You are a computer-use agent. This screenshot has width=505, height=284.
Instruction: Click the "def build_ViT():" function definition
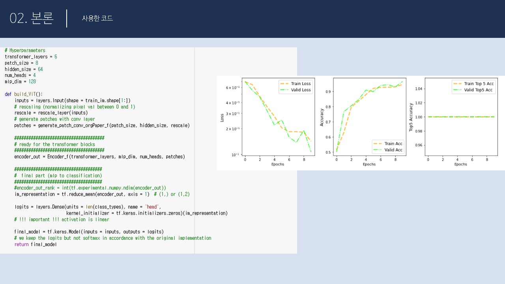click(24, 94)
